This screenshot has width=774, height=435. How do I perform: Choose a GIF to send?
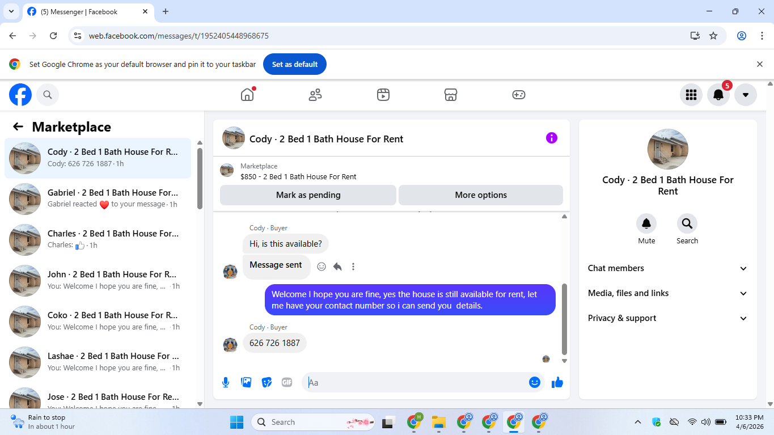[287, 382]
